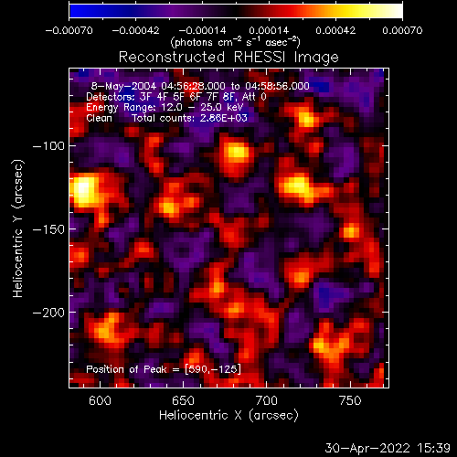
Task: Click the 'Position of Peak' label
Action: [126, 369]
